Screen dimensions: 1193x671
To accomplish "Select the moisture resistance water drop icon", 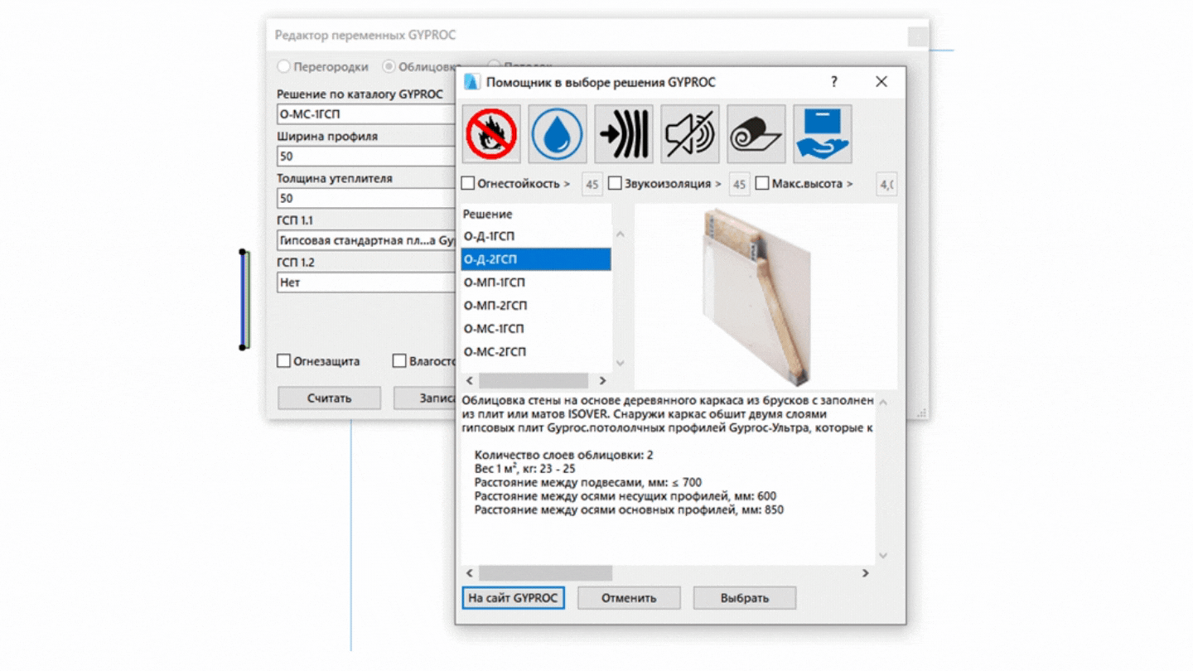I will (x=558, y=133).
